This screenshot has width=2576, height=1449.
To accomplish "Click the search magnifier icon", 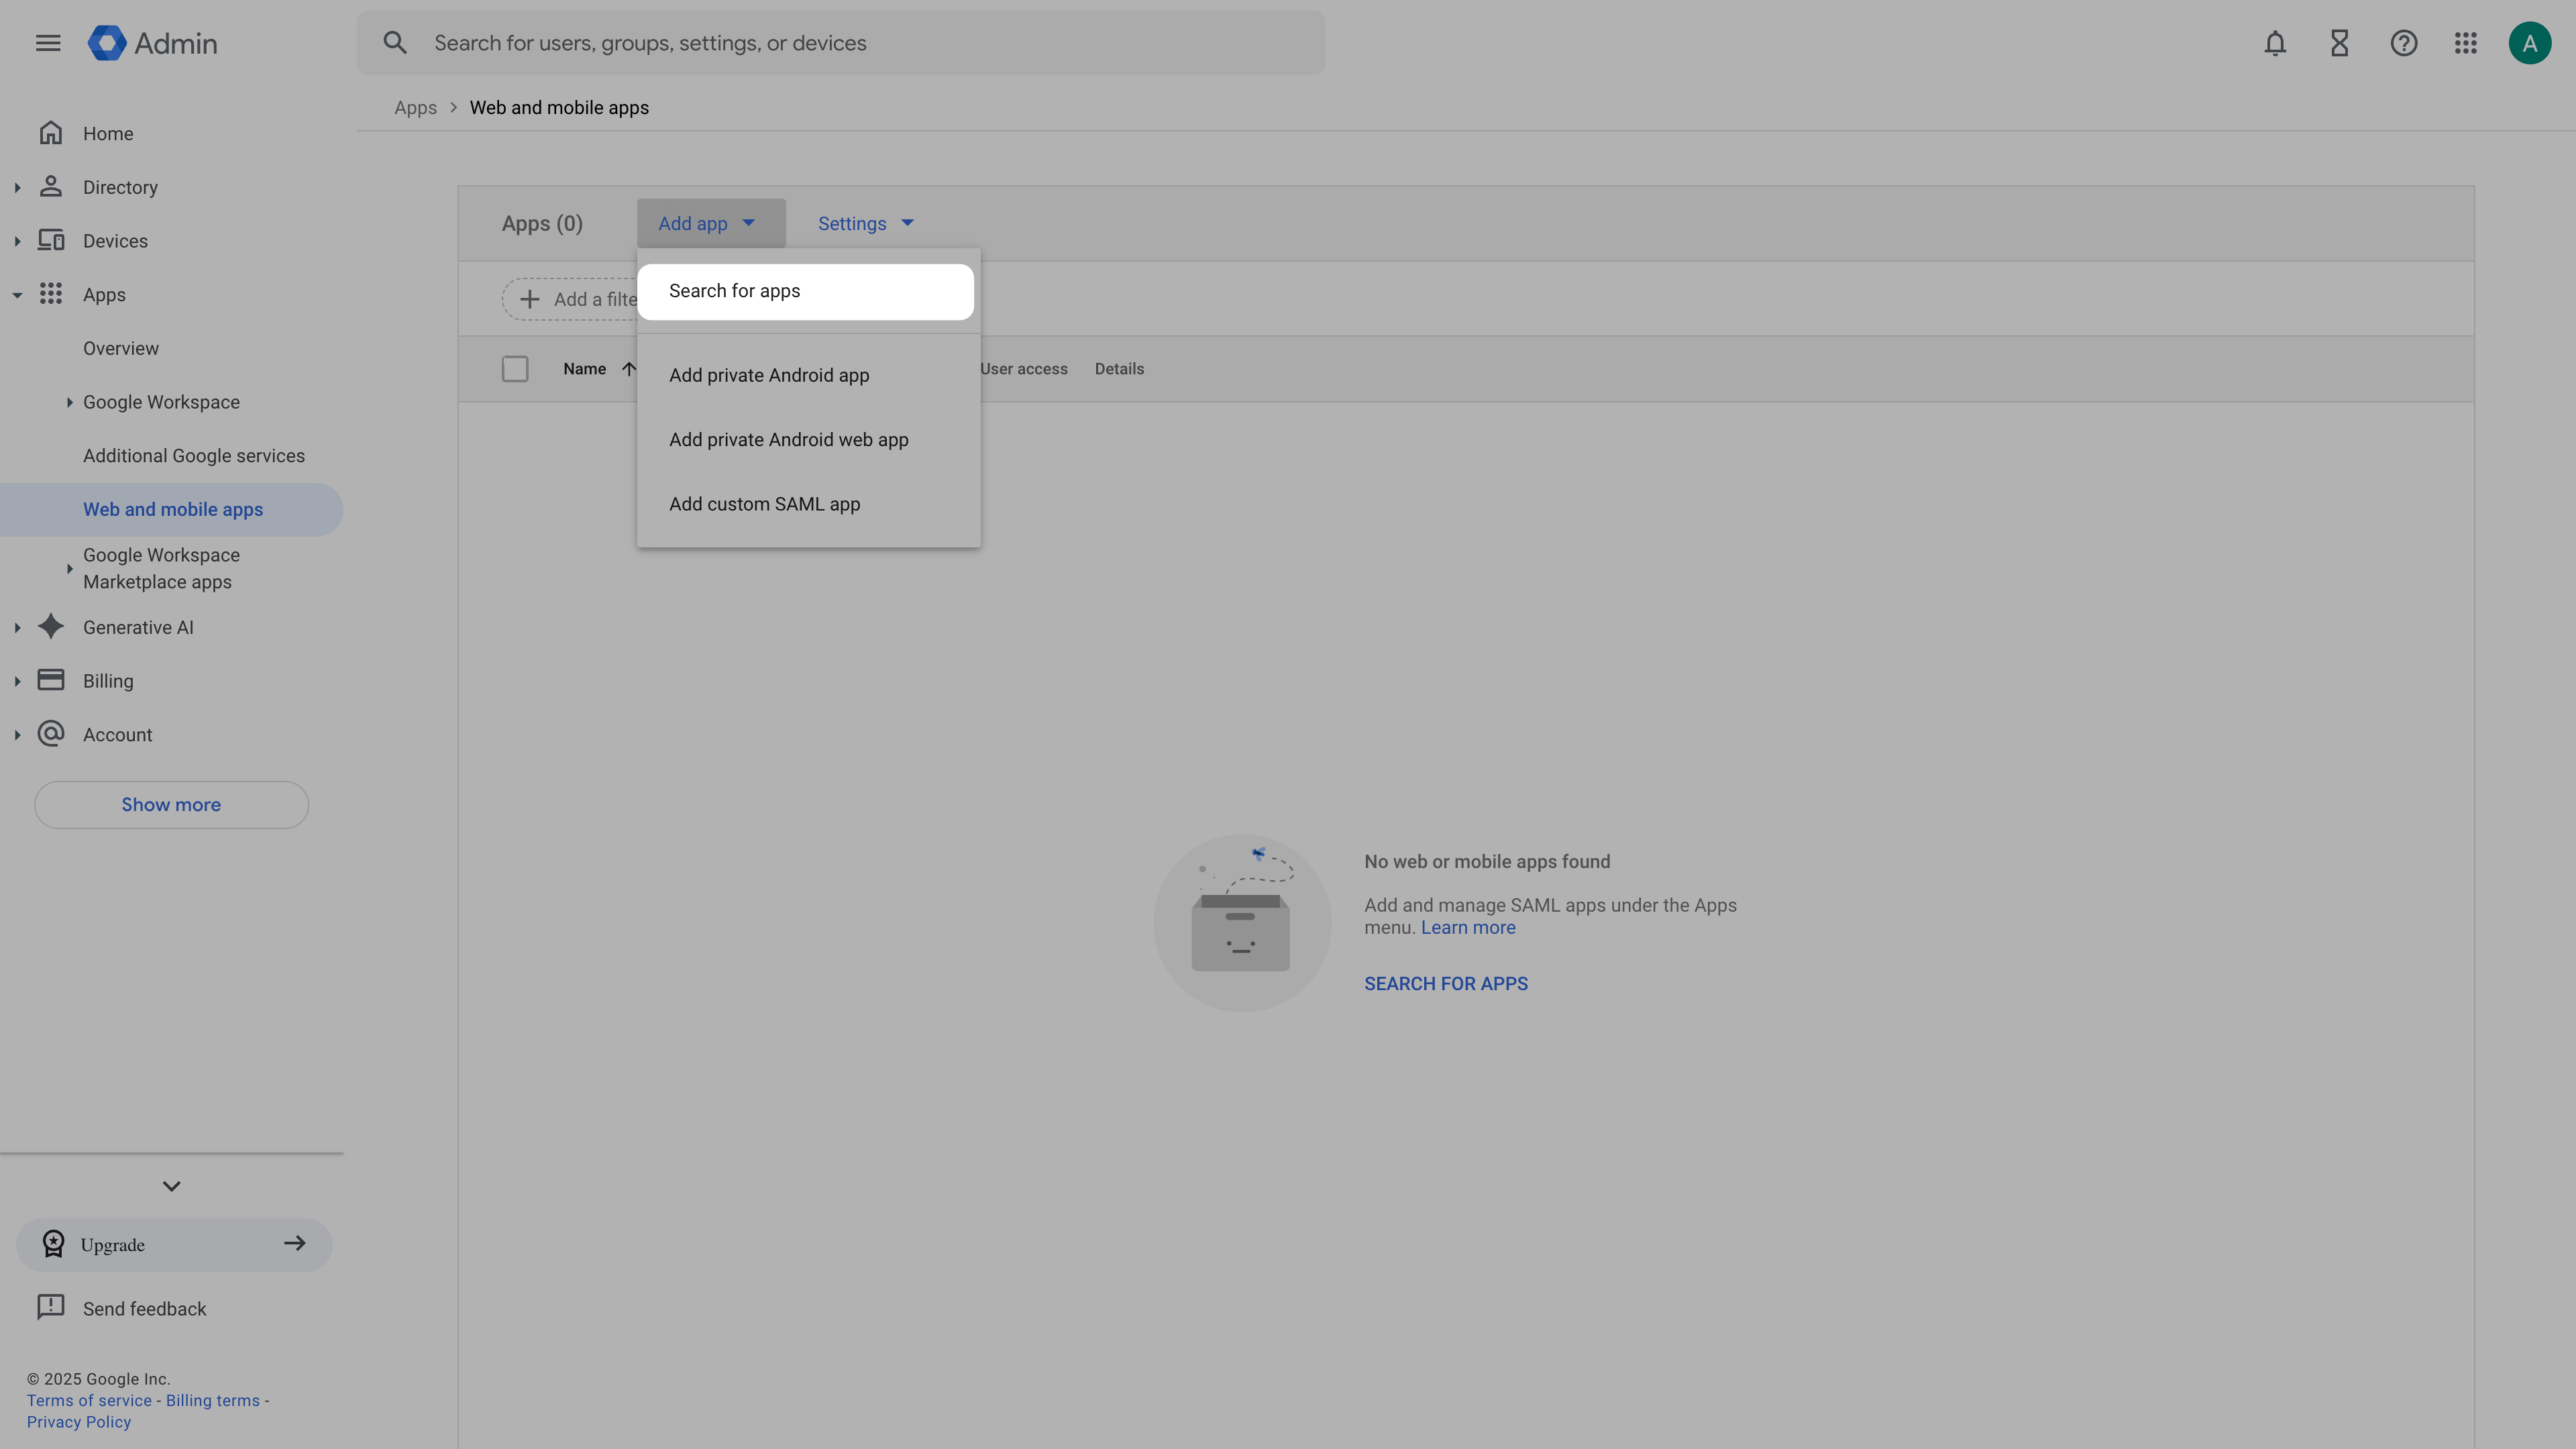I will point(395,43).
